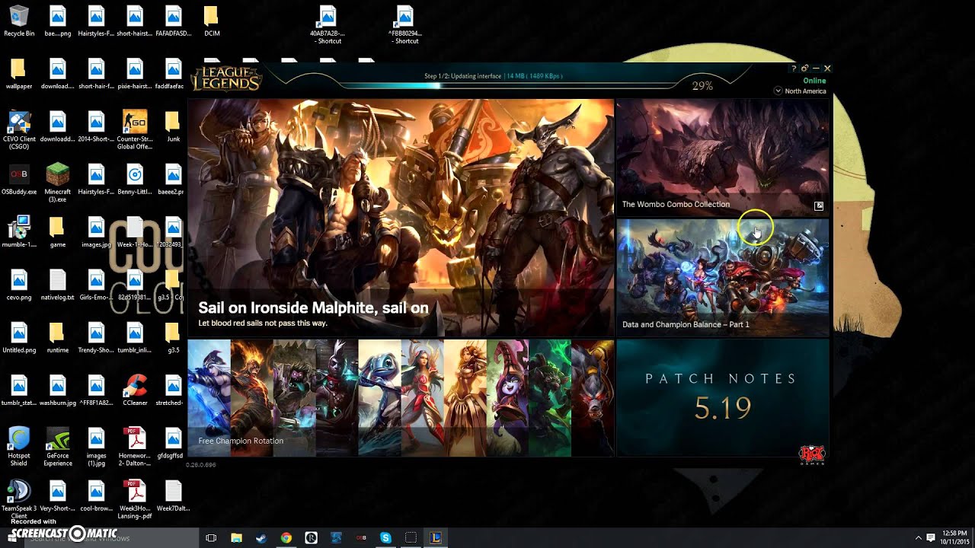Select the Week3Ho... Lansing PDF file

[x=135, y=499]
